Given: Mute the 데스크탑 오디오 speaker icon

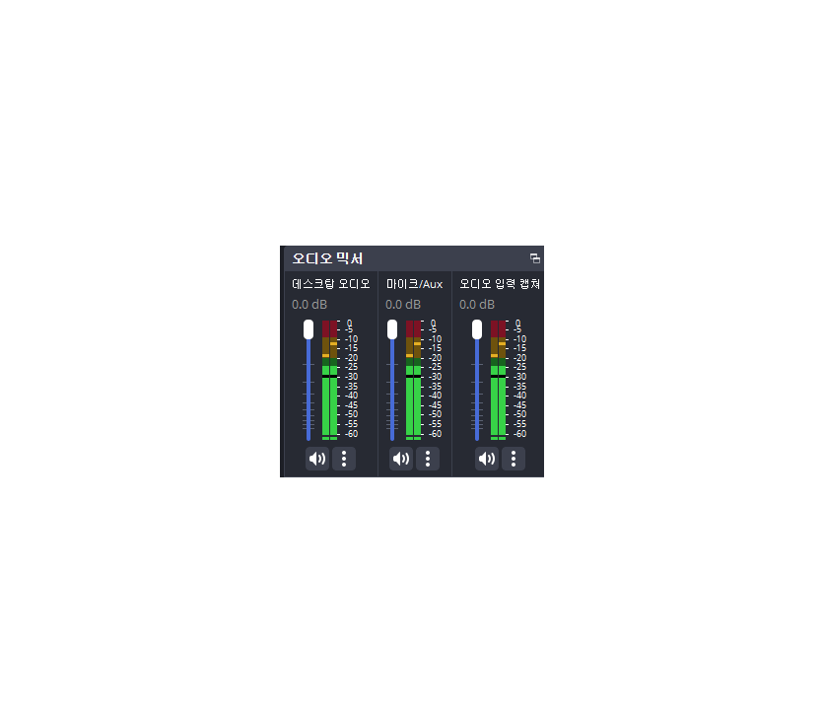Looking at the screenshot, I should [x=316, y=459].
